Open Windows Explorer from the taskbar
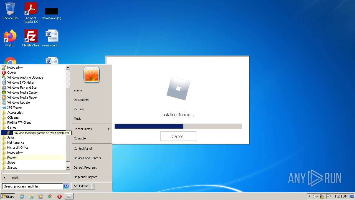This screenshot has height=200, width=355. [31, 196]
